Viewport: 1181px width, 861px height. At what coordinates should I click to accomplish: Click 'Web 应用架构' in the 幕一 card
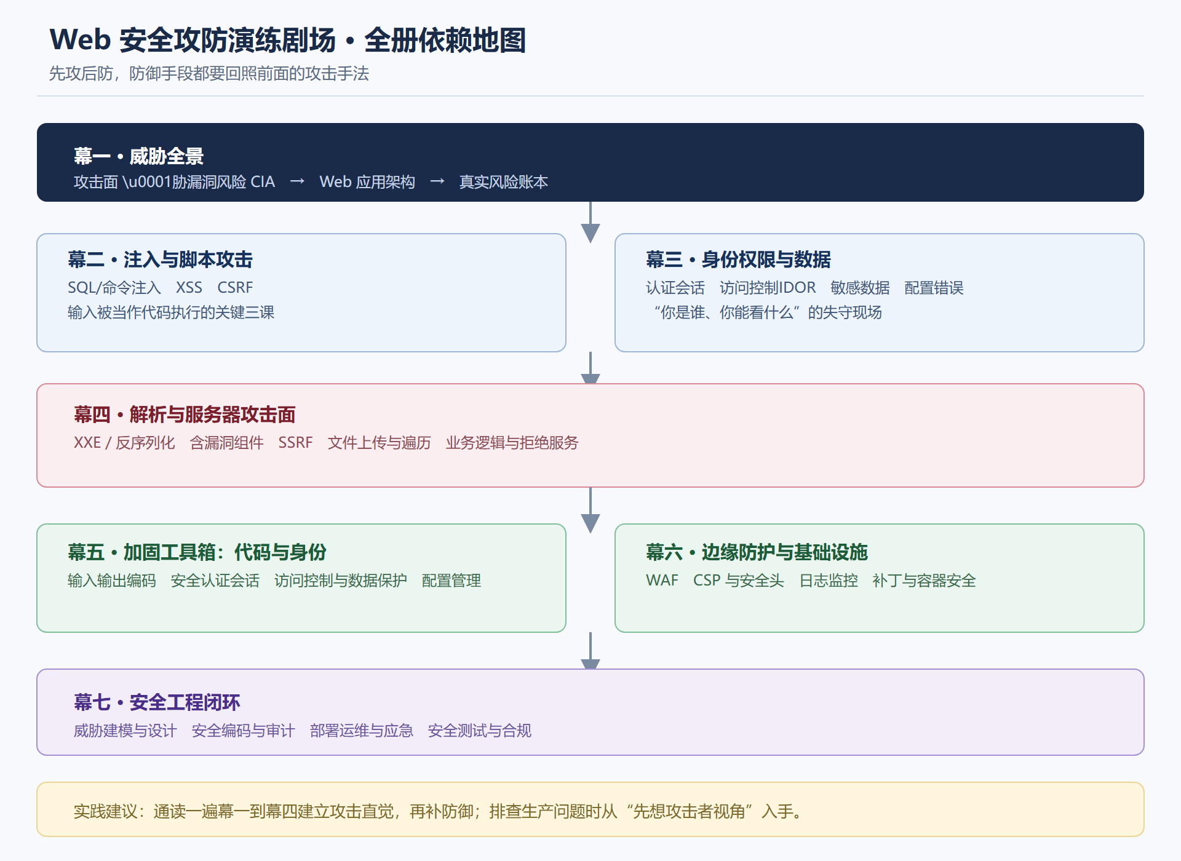pyautogui.click(x=367, y=182)
